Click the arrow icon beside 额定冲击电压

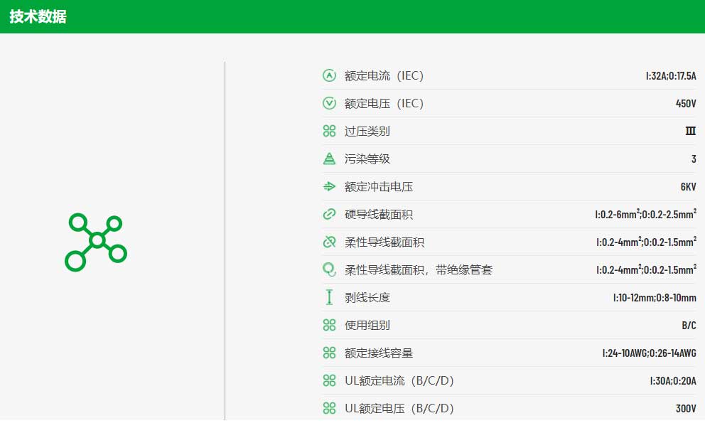(329, 187)
